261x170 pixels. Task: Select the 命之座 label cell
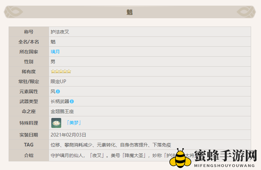click(29, 111)
